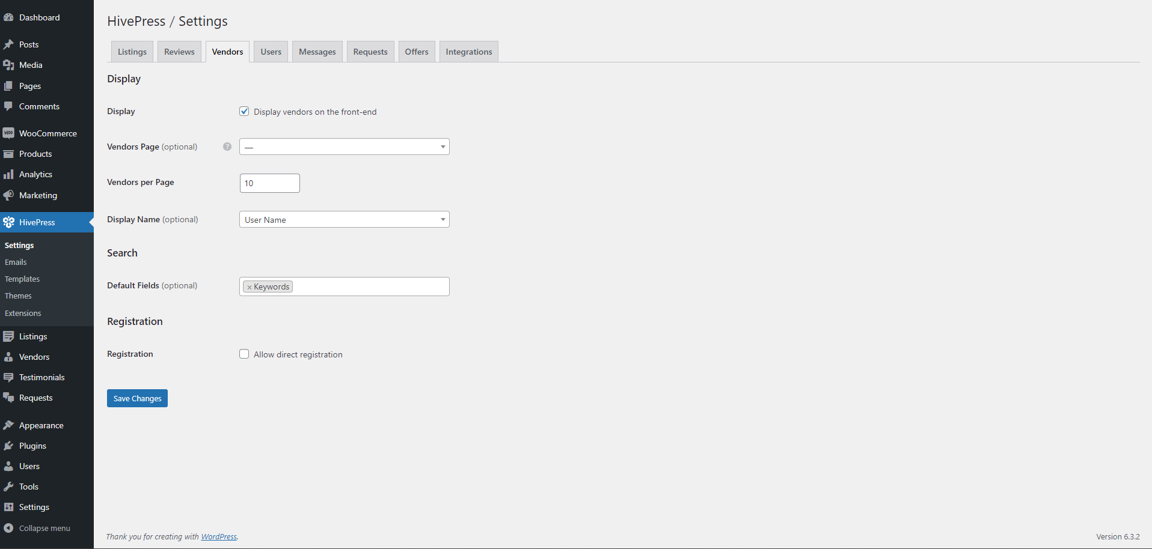
Task: Click the Requests sidebar icon
Action: coord(8,398)
